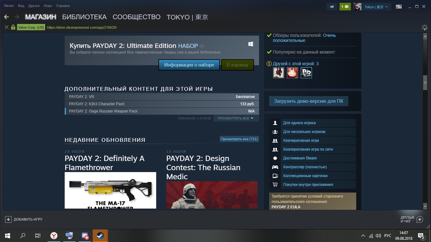
Task: Open the green inbox mail notification
Action: pyautogui.click(x=345, y=7)
